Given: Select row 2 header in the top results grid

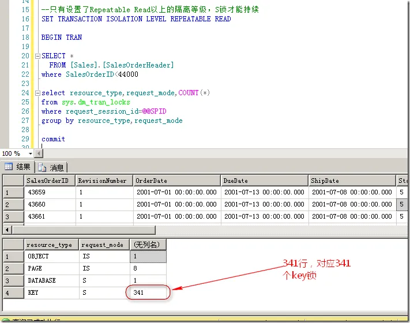Looking at the screenshot, I should tap(12, 205).
